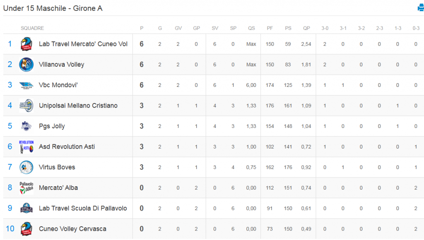Click the 3-0 results column header
Screen dimensions: 424x240
325,28
